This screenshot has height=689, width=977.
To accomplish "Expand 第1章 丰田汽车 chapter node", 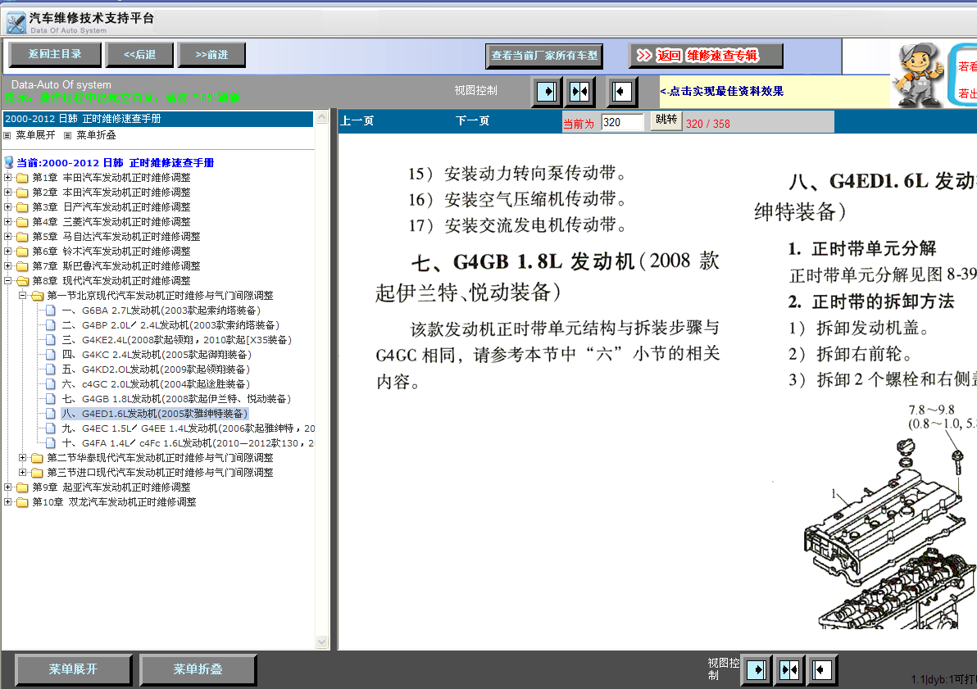I will pyautogui.click(x=7, y=178).
